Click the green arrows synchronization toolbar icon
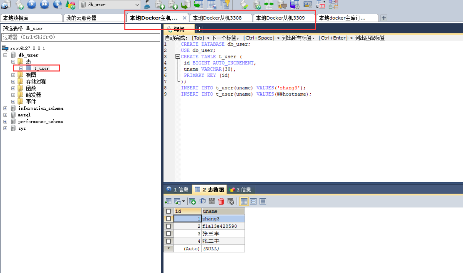 269,4
